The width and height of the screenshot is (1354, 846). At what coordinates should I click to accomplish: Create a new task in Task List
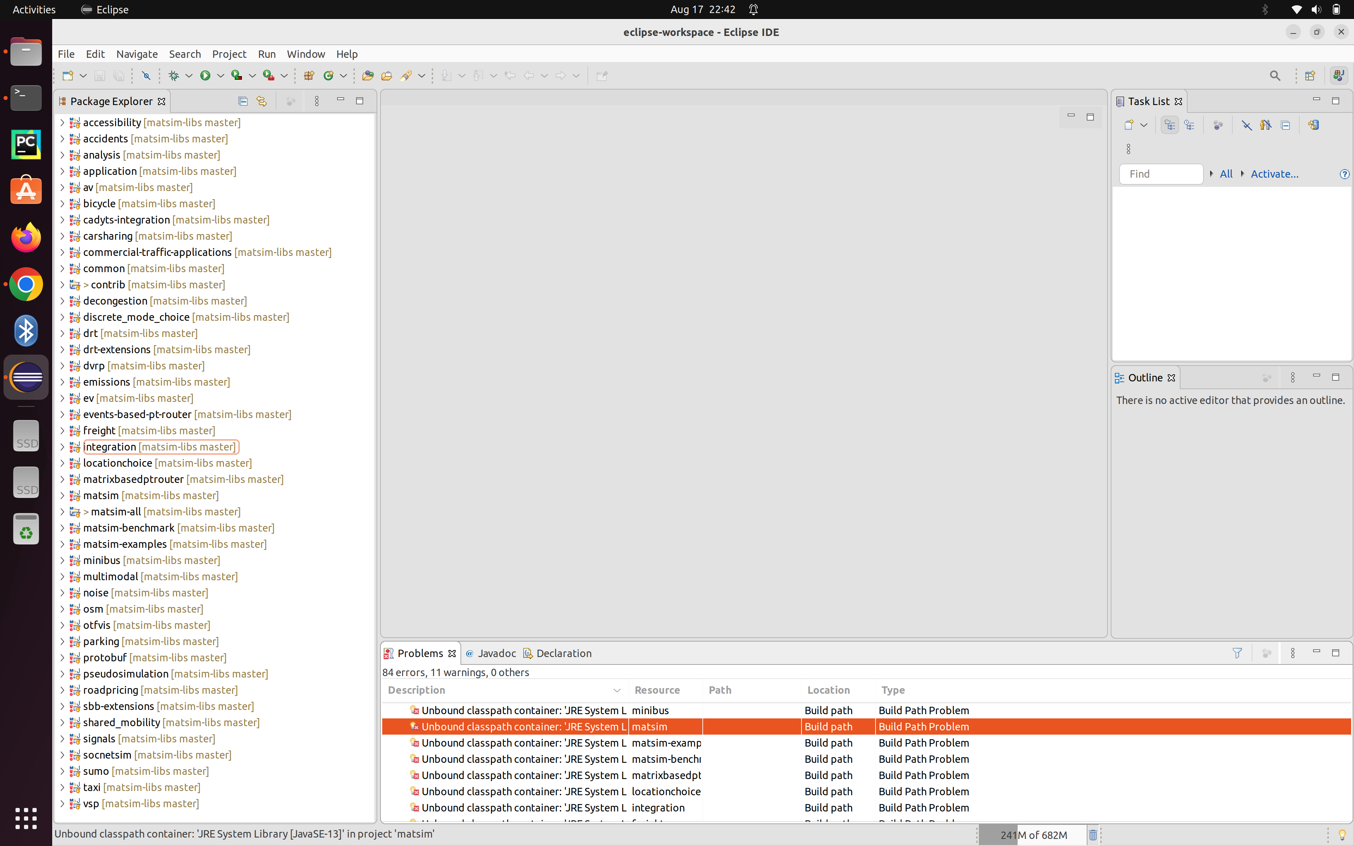click(x=1130, y=125)
